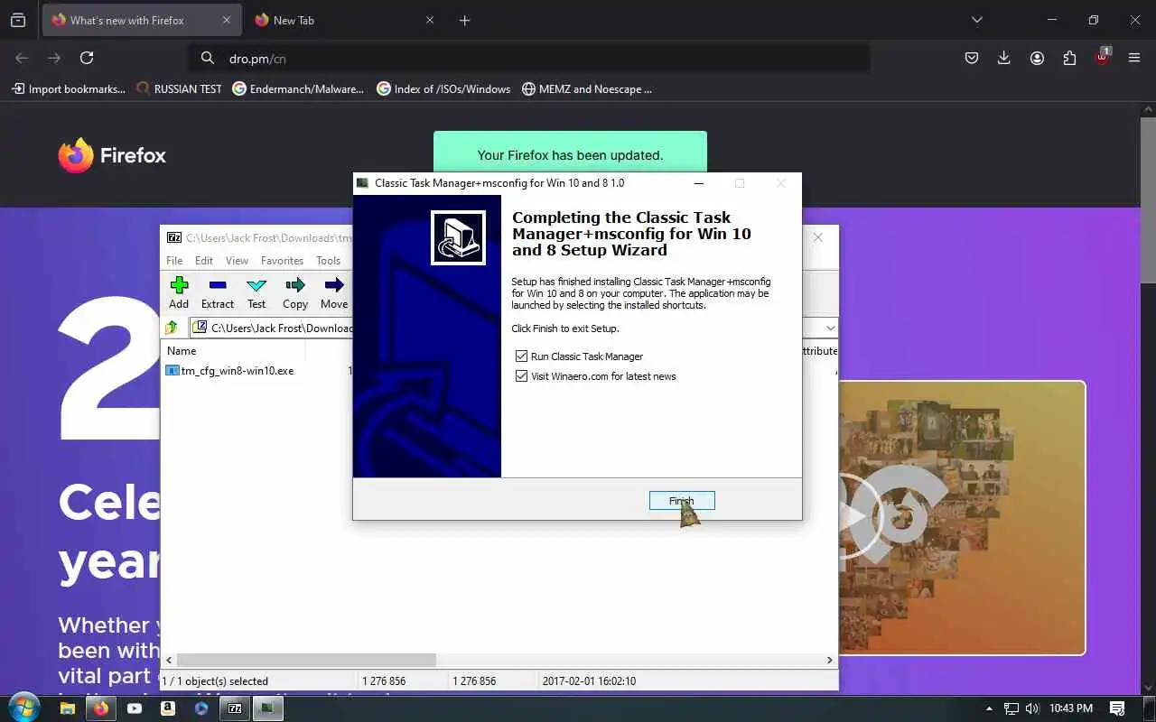Reload the current page
This screenshot has height=722, width=1156.
point(87,58)
